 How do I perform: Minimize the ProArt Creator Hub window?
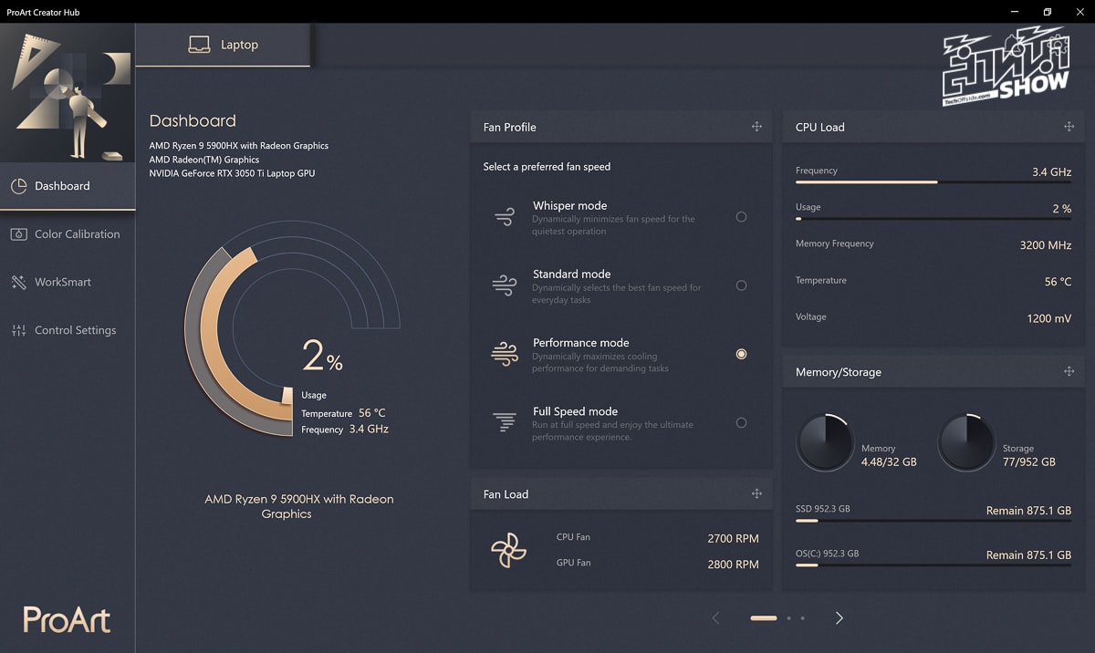point(1015,11)
